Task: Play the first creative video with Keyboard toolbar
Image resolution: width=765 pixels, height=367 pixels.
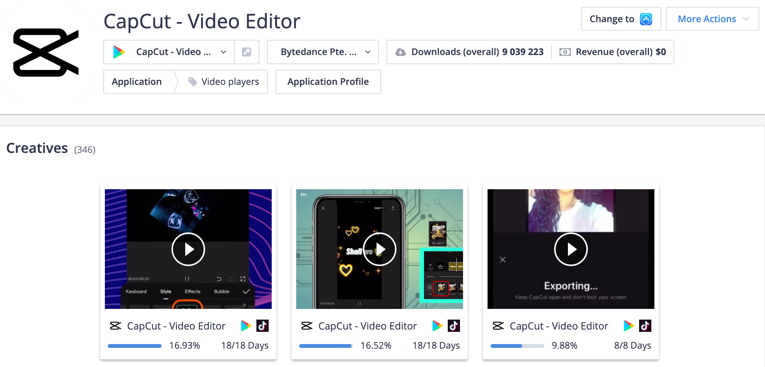Action: click(188, 249)
